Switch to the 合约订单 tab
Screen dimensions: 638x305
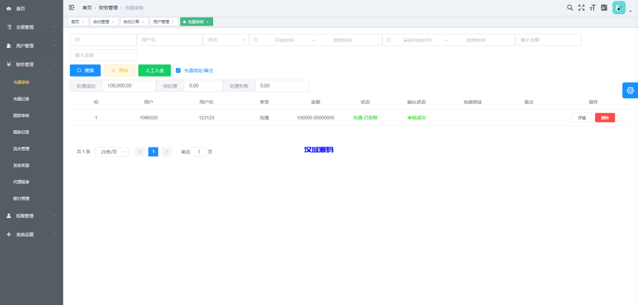pos(133,22)
